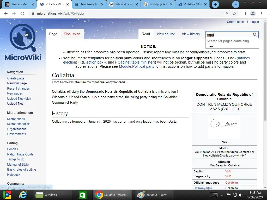The width and height of the screenshot is (267, 200).
Task: Open the Governments link
Action: (16, 134)
